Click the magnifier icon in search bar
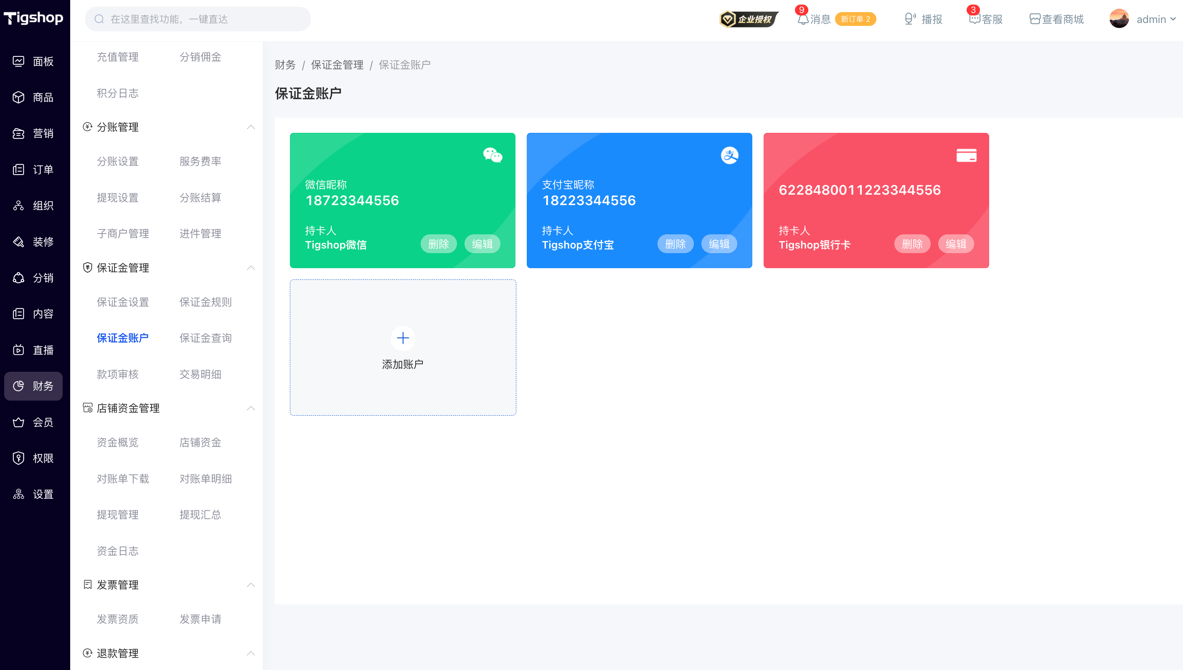 pos(99,19)
